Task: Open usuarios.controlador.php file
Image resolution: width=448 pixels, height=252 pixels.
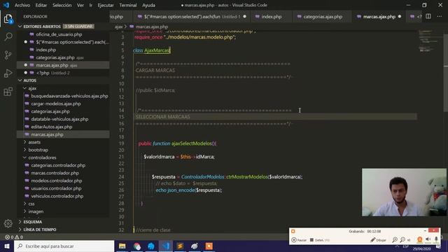Action: (56, 188)
